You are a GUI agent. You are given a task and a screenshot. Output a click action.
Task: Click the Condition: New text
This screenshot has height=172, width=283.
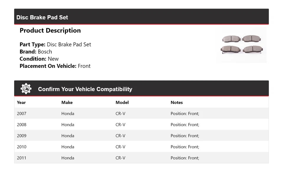pyautogui.click(x=39, y=59)
